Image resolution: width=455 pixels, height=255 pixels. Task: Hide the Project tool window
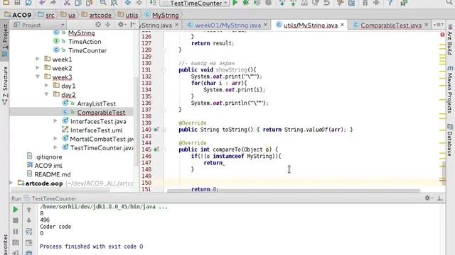pyautogui.click(x=133, y=25)
